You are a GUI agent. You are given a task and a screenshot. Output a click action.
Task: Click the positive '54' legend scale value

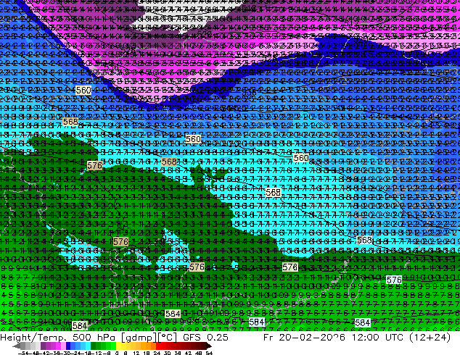209,353
